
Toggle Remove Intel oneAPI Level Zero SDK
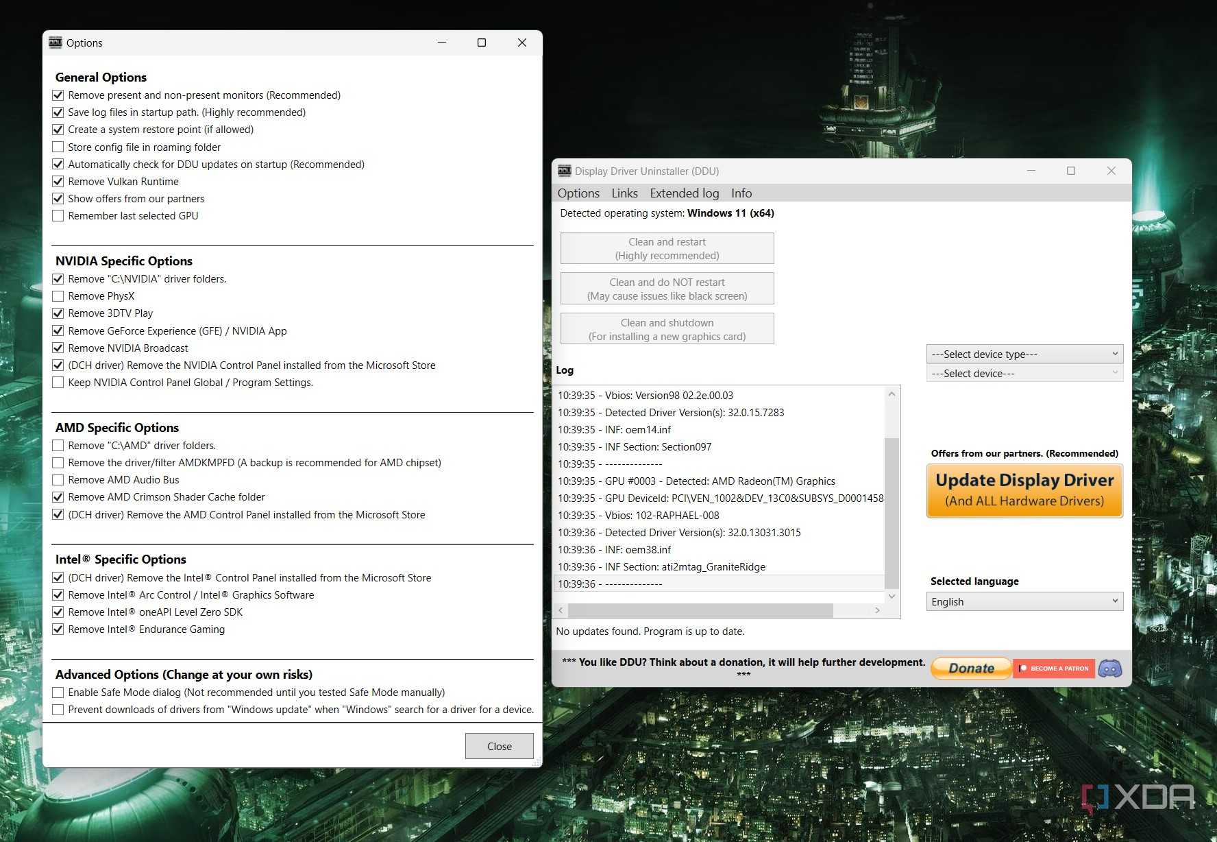(58, 612)
